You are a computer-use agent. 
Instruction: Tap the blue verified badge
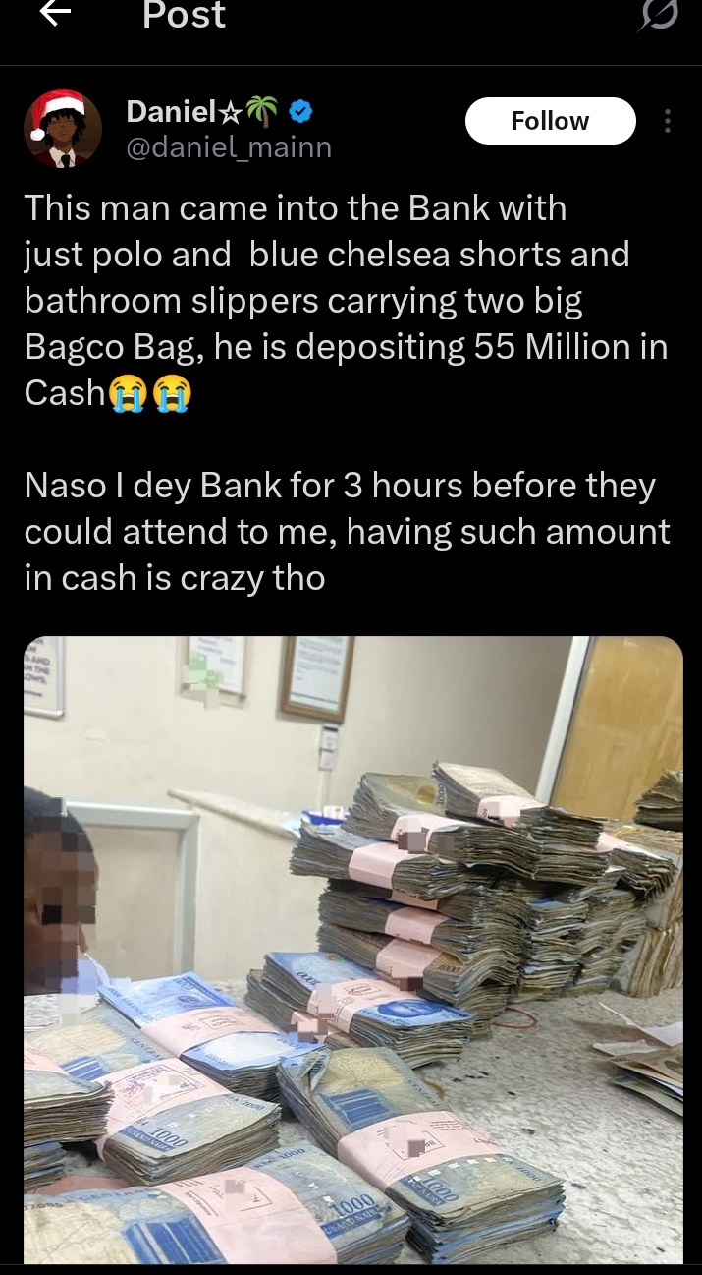pyautogui.click(x=302, y=113)
